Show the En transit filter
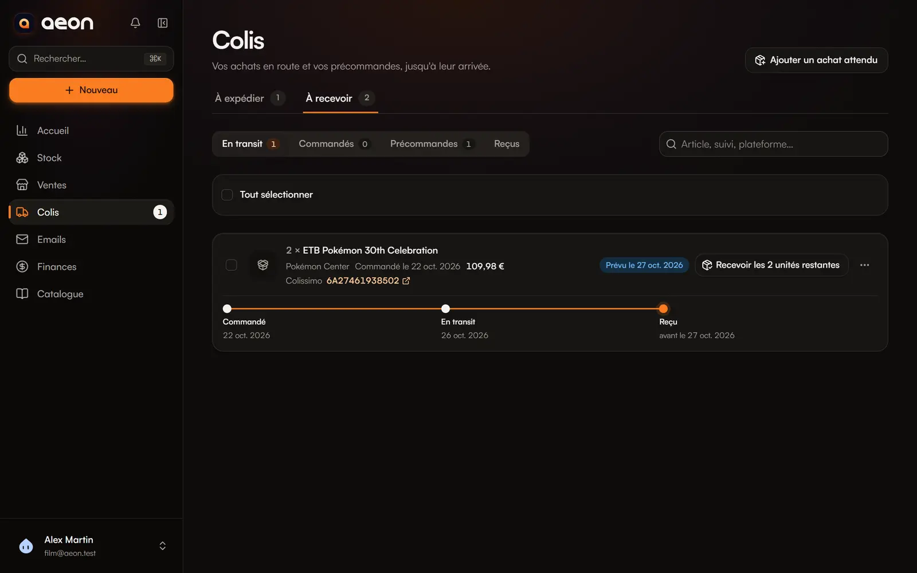This screenshot has width=917, height=573. click(x=250, y=144)
